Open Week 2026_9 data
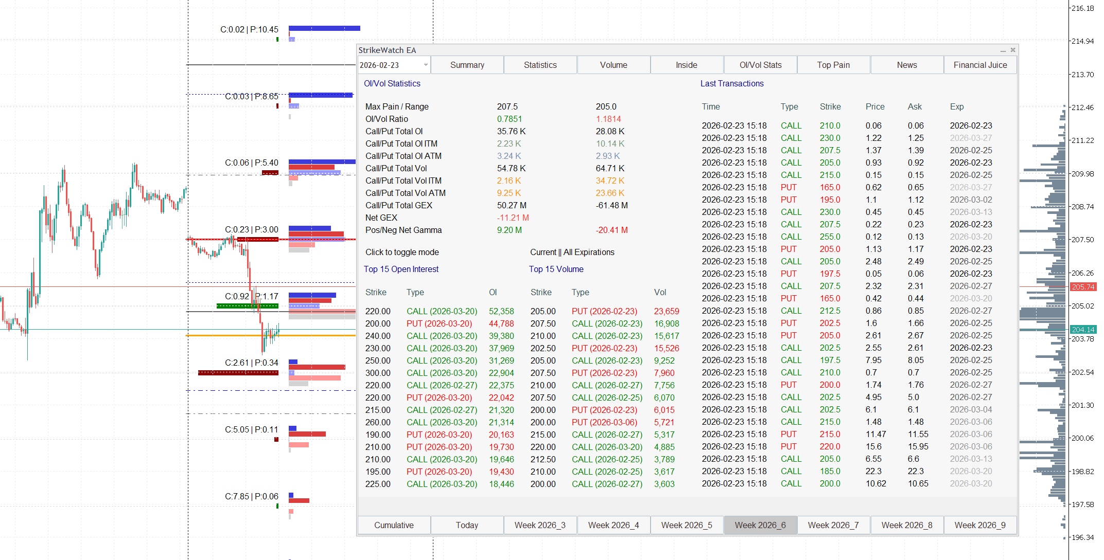This screenshot has height=560, width=1104. click(x=980, y=525)
